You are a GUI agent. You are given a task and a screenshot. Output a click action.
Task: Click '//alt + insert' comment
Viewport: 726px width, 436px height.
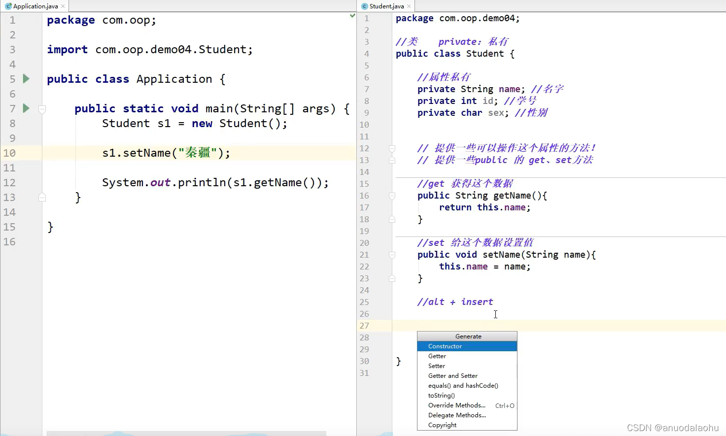coord(455,302)
